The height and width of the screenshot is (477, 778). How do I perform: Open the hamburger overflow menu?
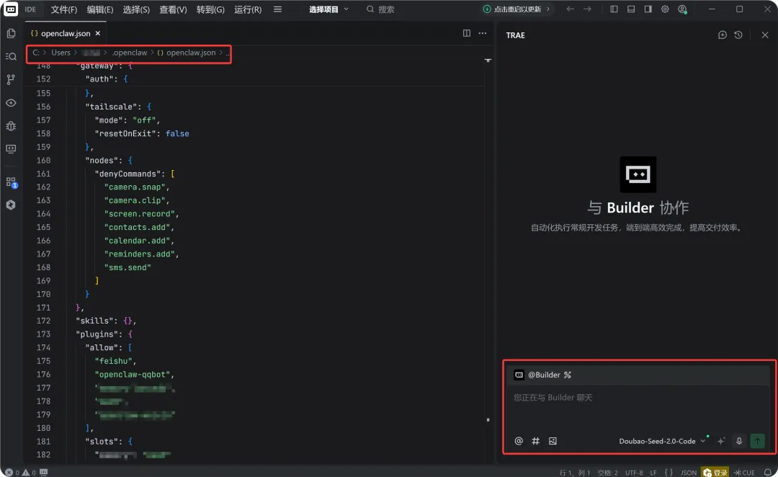pyautogui.click(x=277, y=9)
